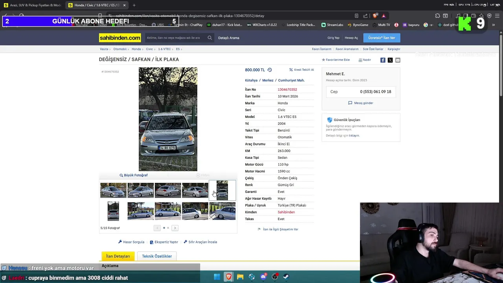The height and width of the screenshot is (283, 503).
Task: Switch to İlan Detayları tab
Action: click(118, 256)
